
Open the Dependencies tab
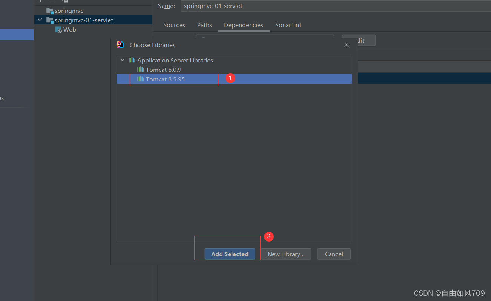[244, 25]
